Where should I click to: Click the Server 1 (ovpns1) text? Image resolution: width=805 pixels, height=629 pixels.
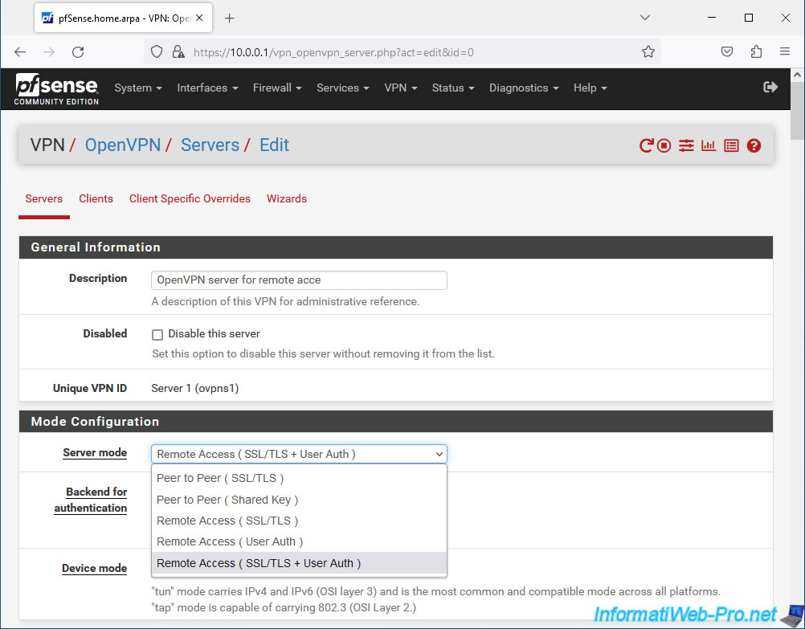[x=195, y=388]
